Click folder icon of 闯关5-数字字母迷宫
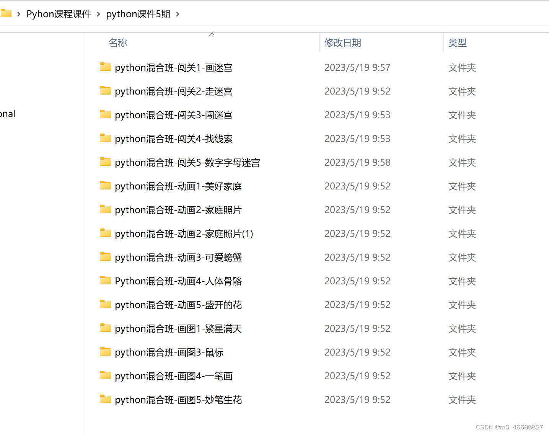The width and height of the screenshot is (549, 434). 106,162
